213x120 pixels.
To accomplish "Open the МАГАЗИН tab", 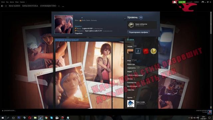I will (x=14, y=6).
